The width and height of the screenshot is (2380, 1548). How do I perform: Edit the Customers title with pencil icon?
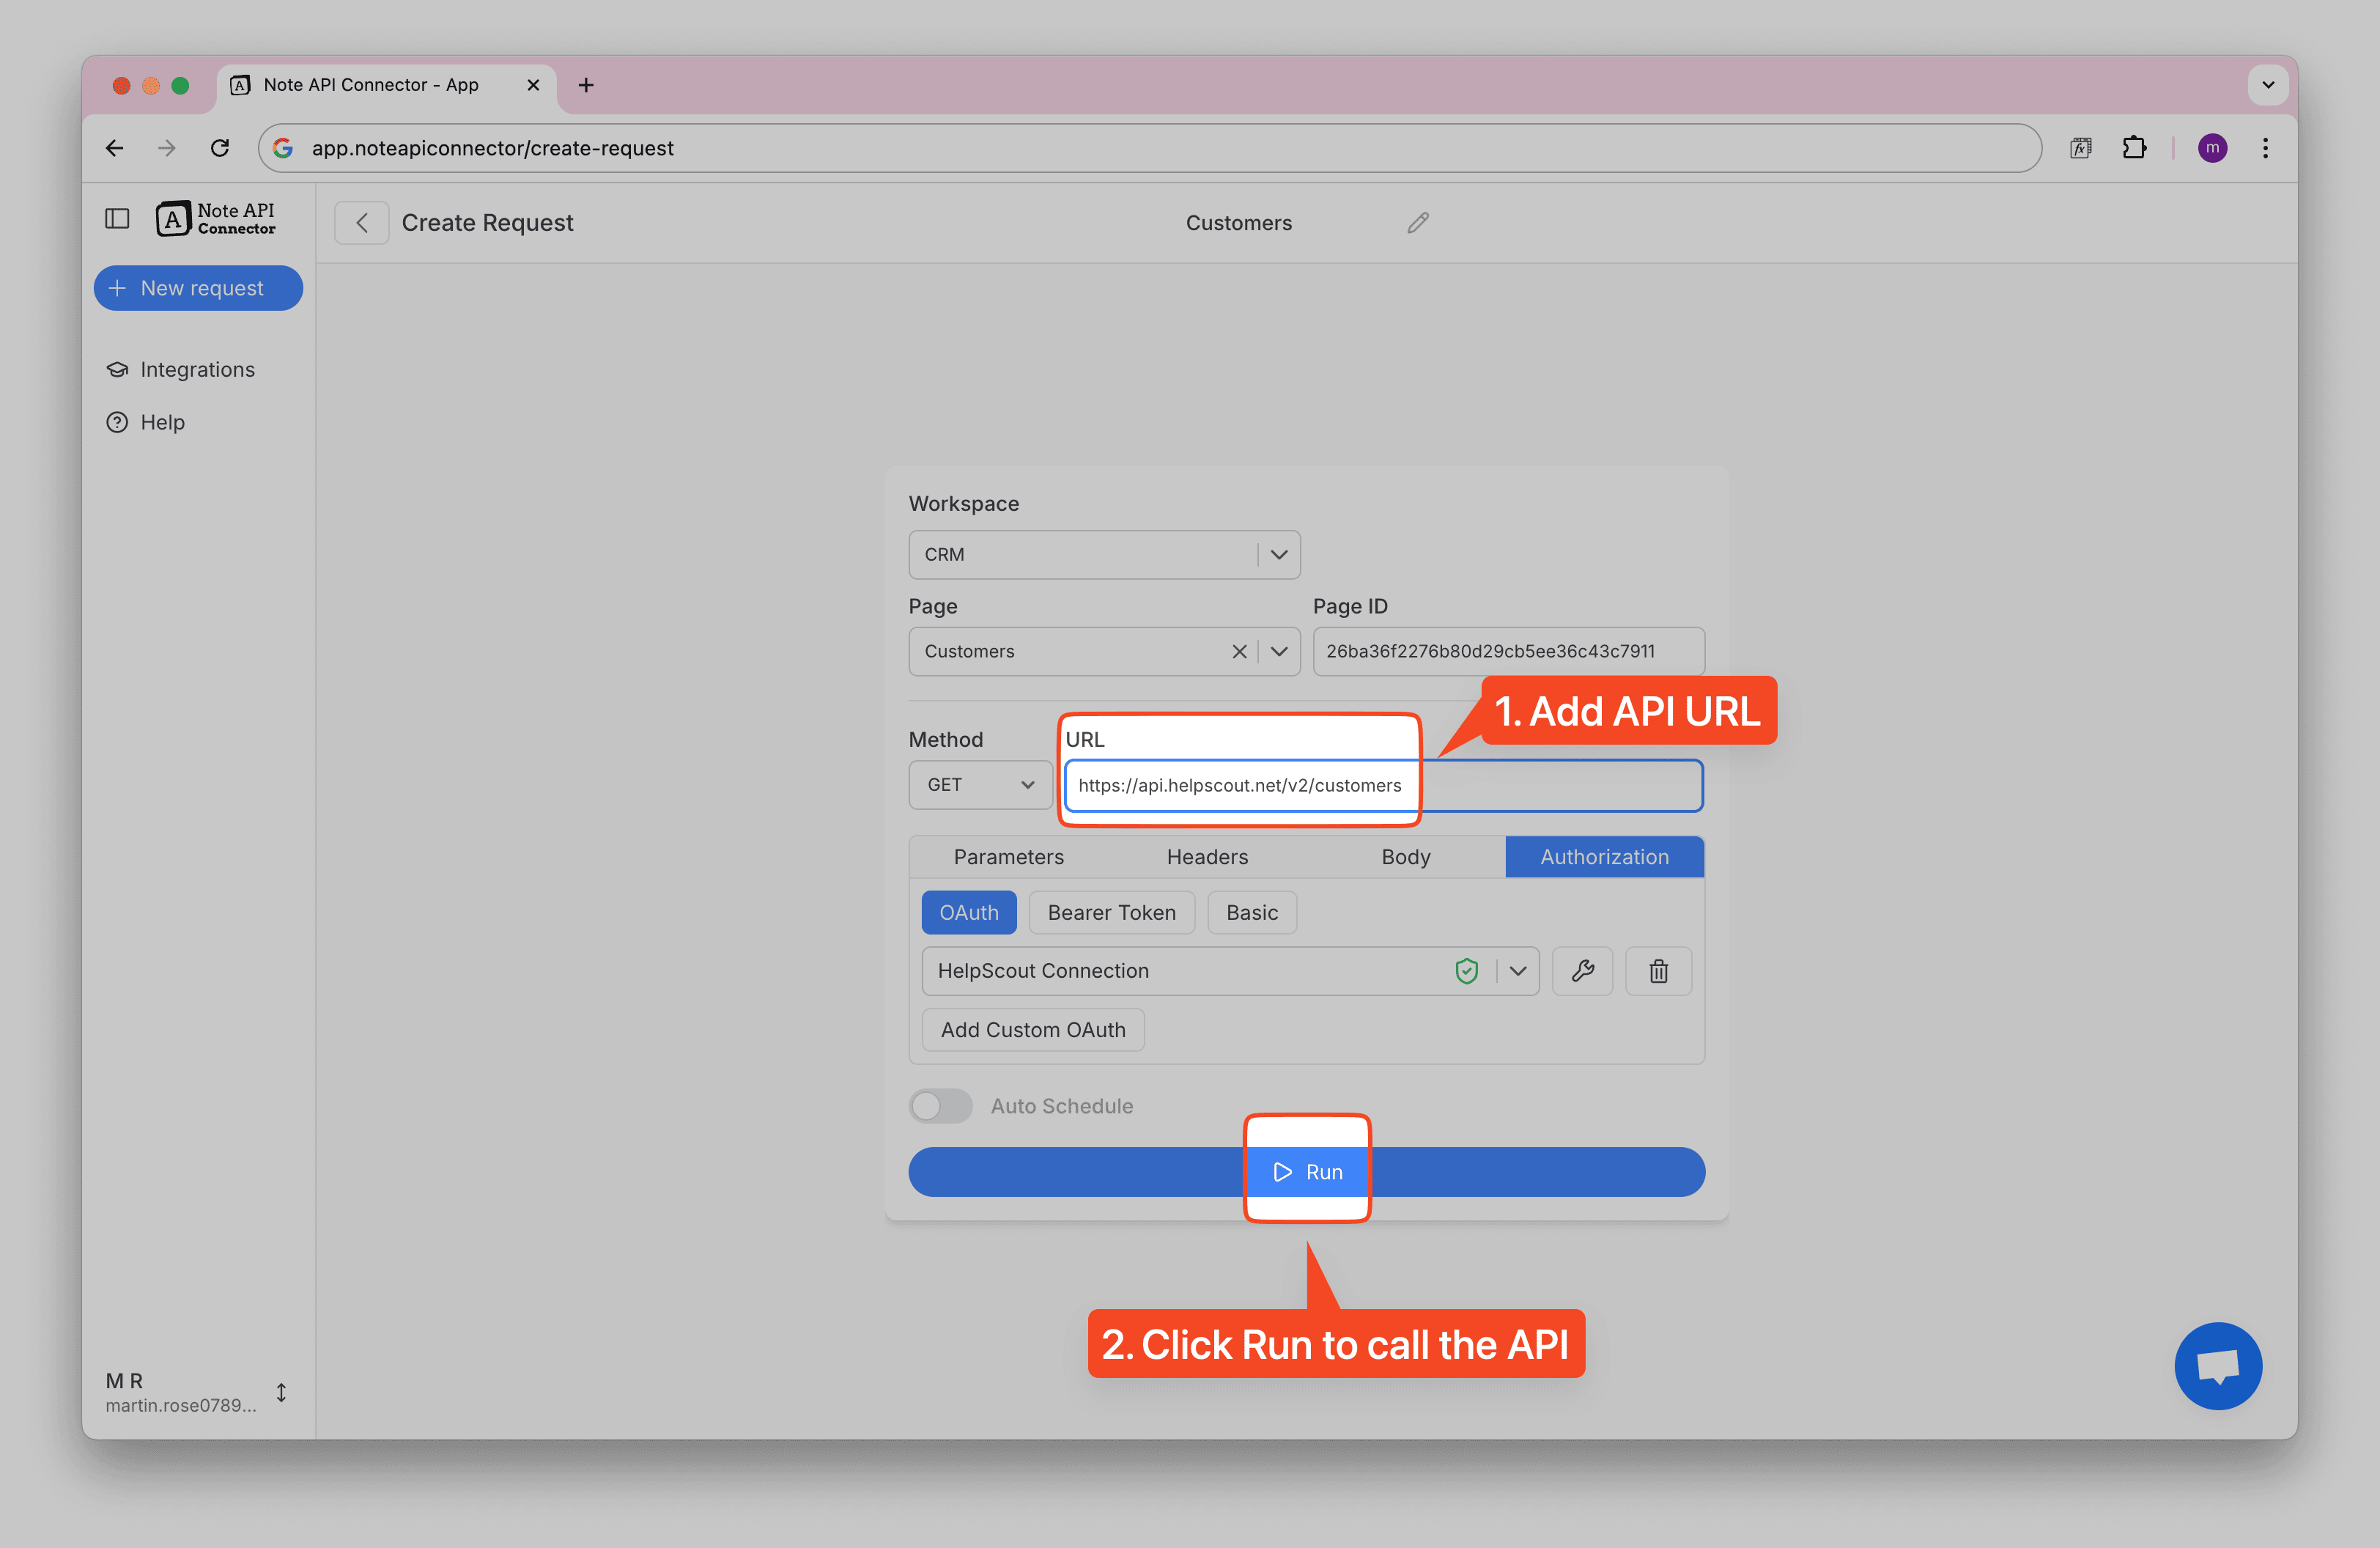[1417, 222]
